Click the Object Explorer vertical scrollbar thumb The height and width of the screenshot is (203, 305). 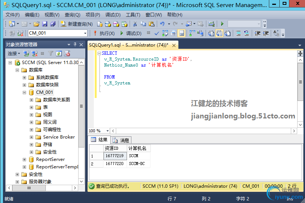[81, 106]
